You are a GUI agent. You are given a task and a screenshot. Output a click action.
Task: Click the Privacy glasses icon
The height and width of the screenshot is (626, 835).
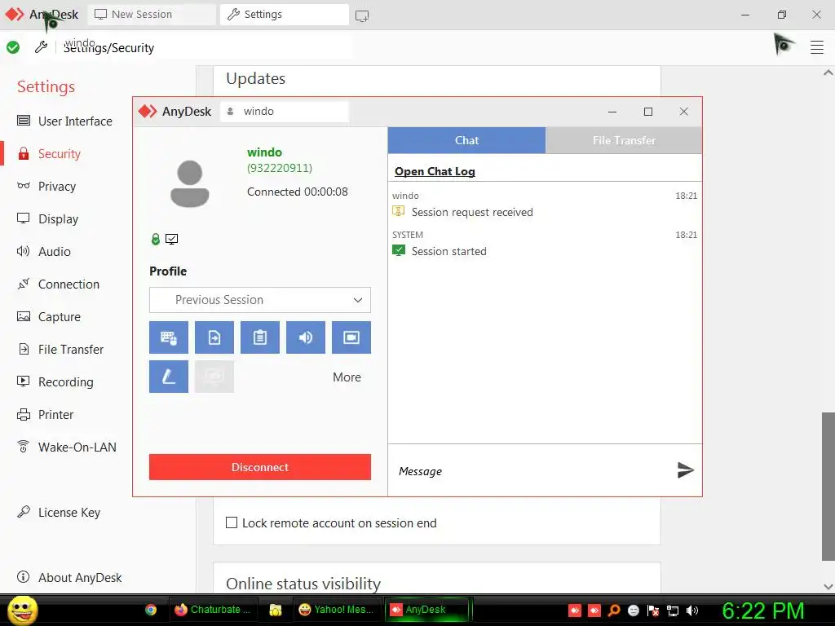24,186
